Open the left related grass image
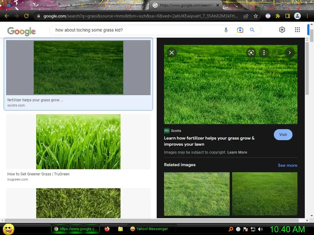 [197, 194]
